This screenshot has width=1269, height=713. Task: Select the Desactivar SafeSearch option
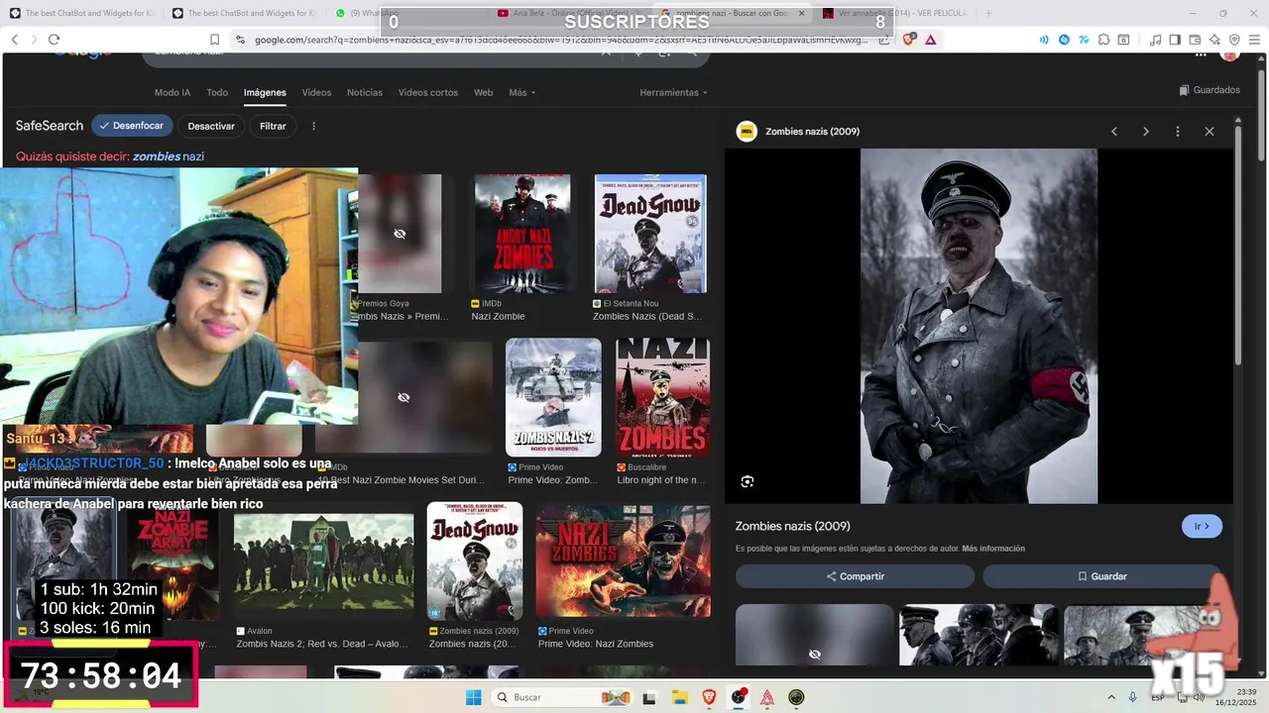point(211,126)
